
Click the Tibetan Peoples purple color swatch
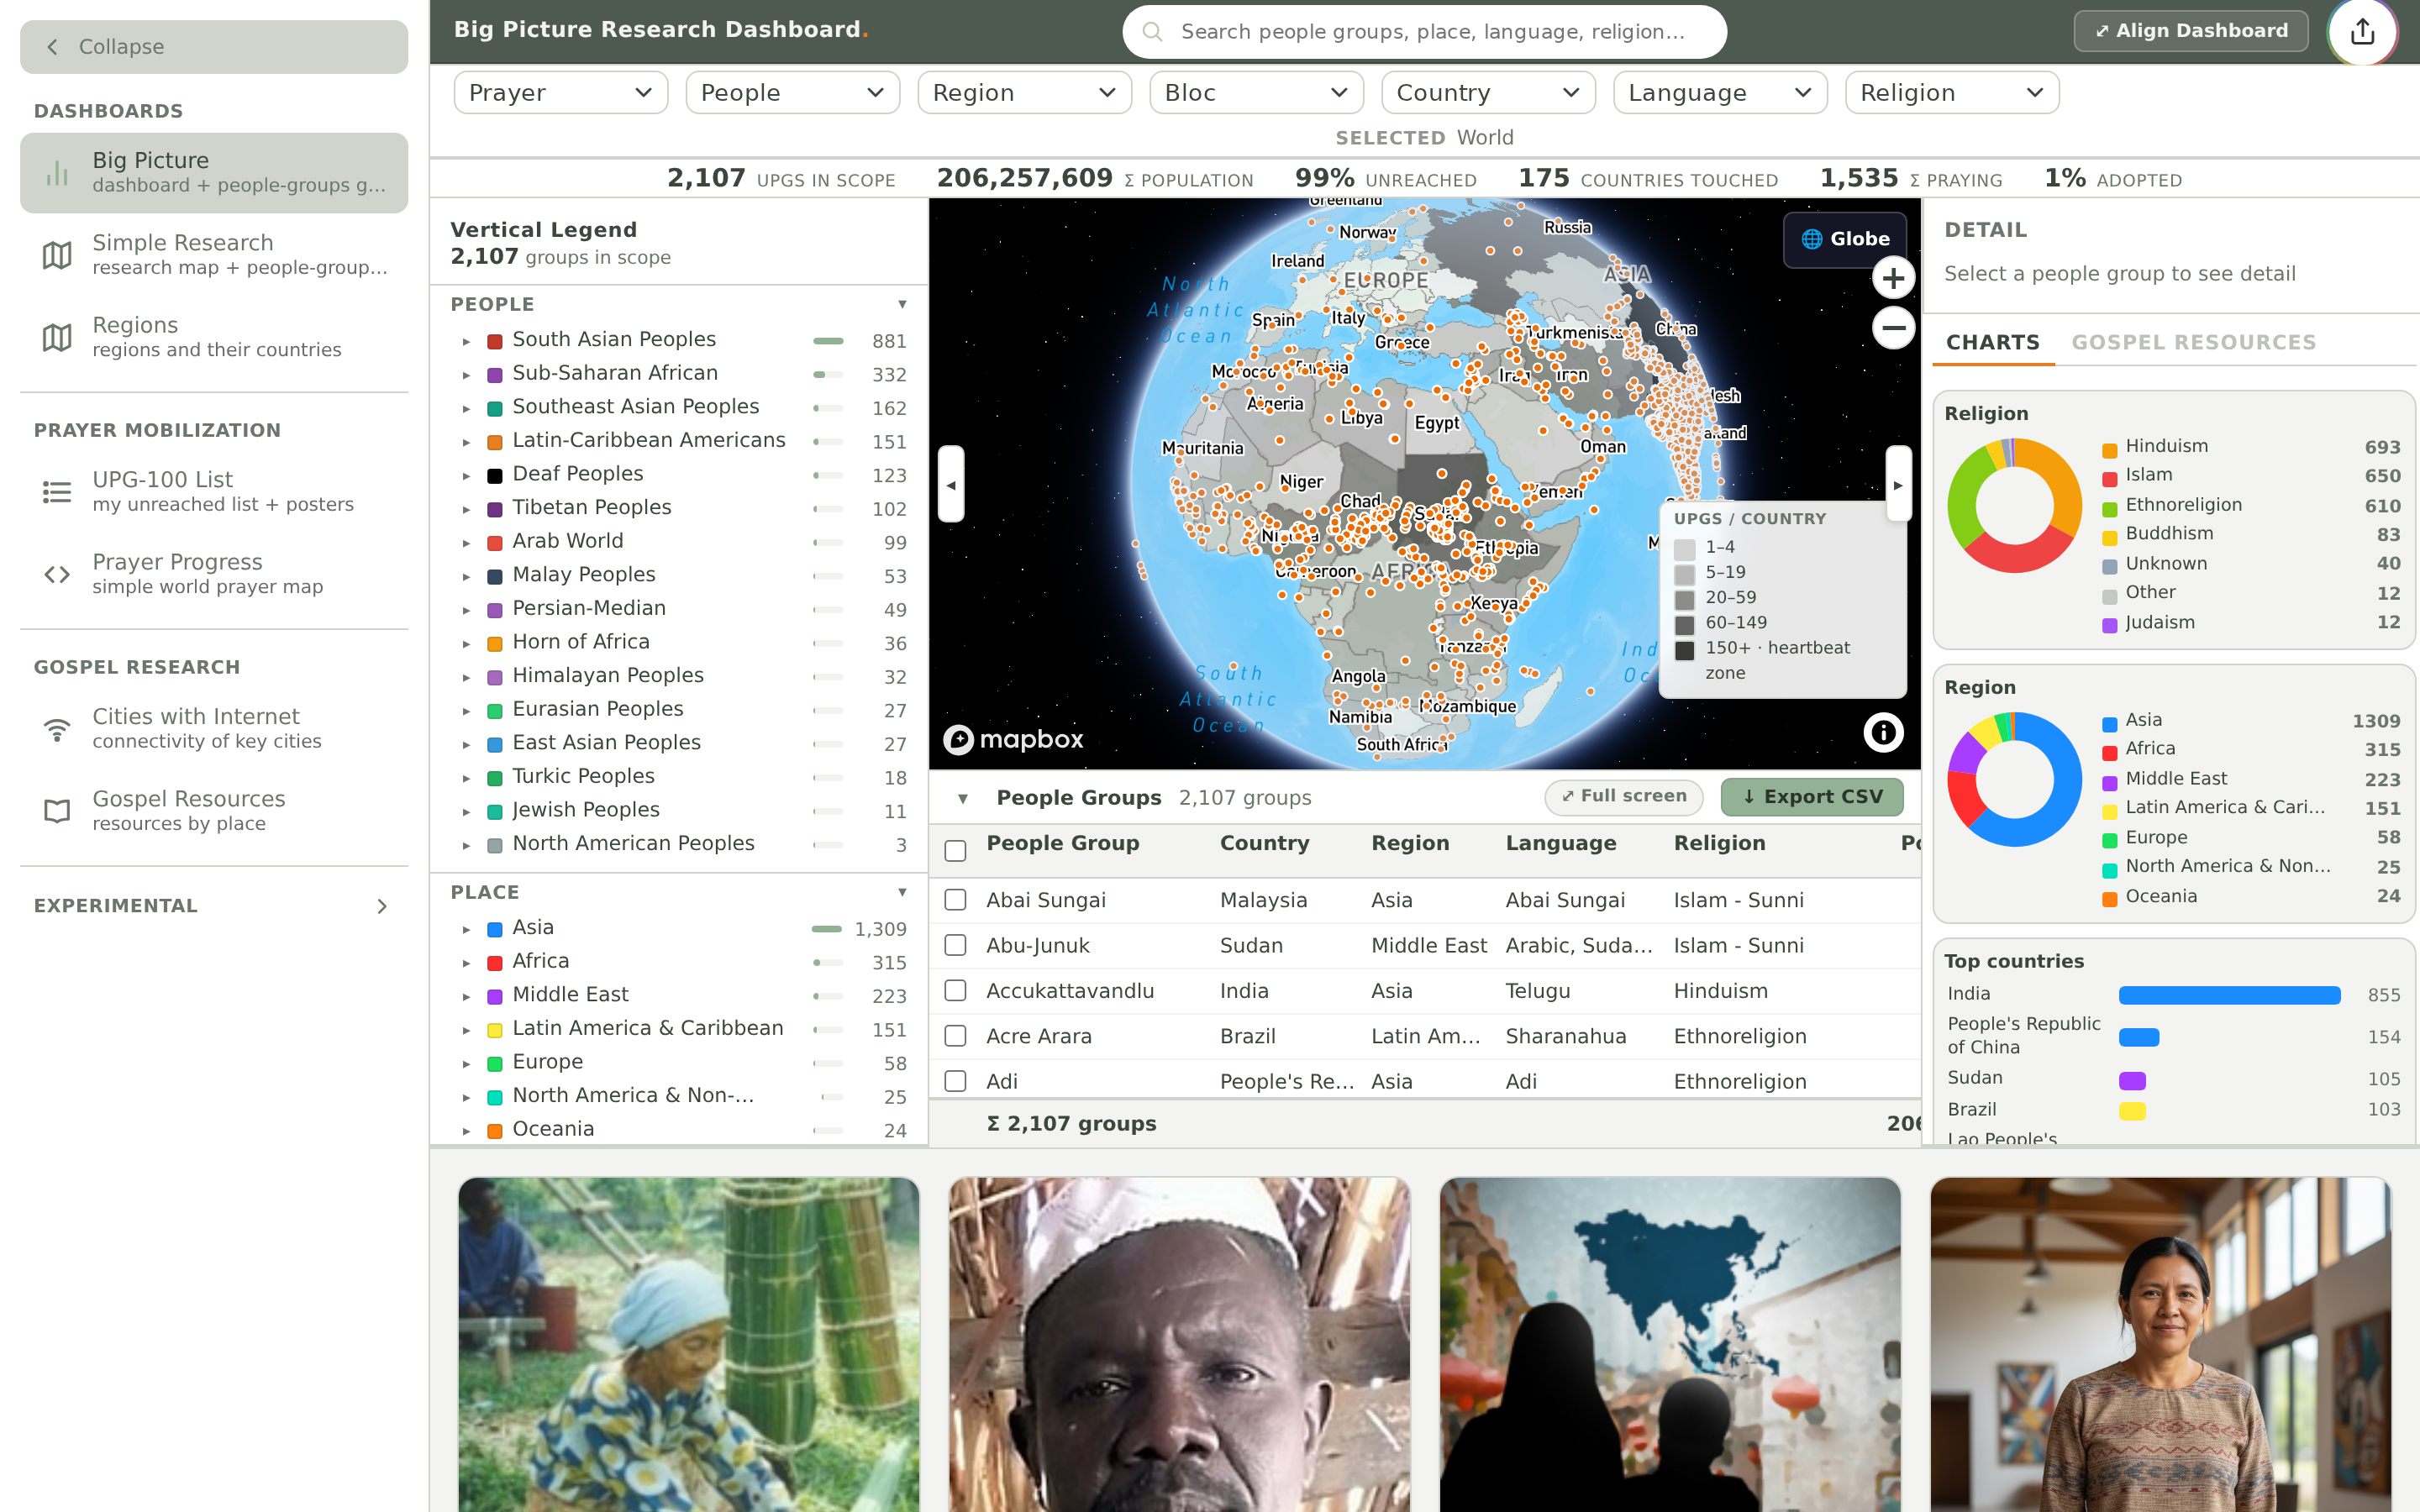(x=494, y=510)
